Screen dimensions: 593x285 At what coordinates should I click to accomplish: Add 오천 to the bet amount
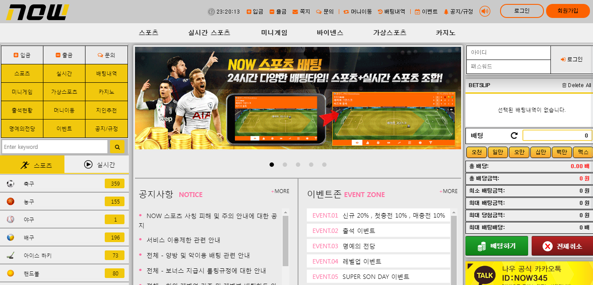pyautogui.click(x=476, y=152)
